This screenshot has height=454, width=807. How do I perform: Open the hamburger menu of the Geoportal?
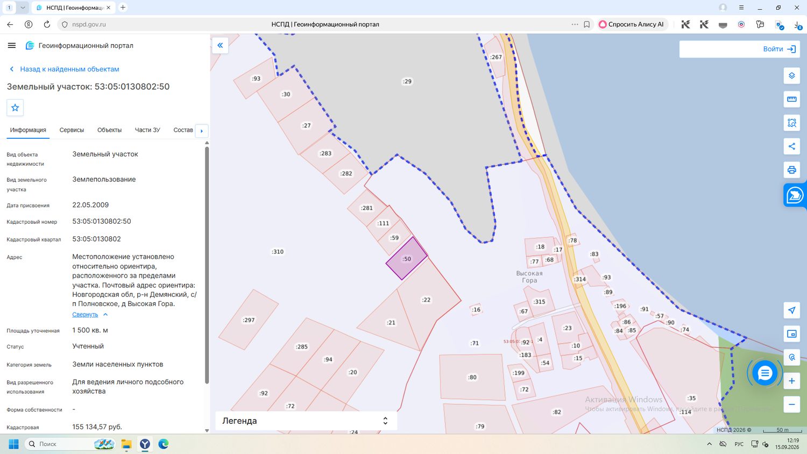point(12,46)
